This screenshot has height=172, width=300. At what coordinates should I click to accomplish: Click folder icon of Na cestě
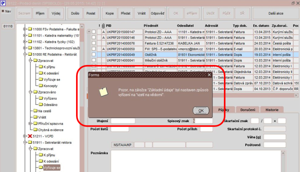point(35,111)
